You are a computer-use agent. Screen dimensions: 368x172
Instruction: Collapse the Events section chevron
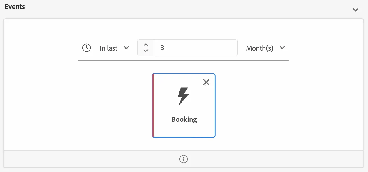(x=355, y=10)
